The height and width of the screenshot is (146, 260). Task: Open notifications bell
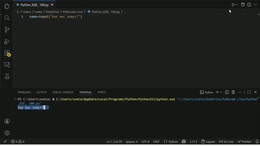(257, 142)
